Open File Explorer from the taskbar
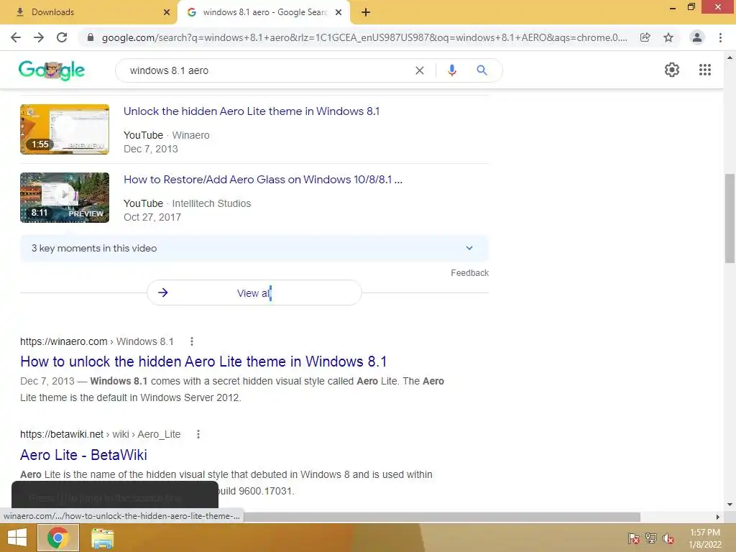The width and height of the screenshot is (736, 552). tap(102, 538)
